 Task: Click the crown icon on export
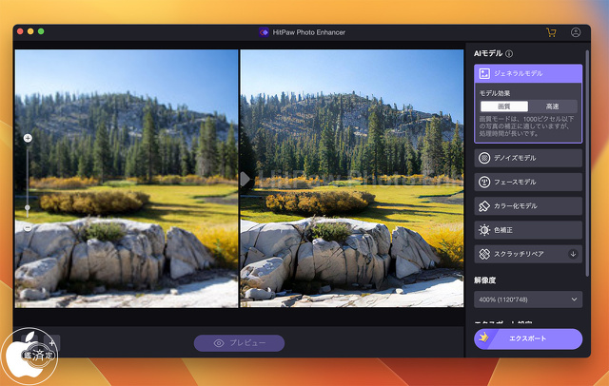click(x=483, y=338)
